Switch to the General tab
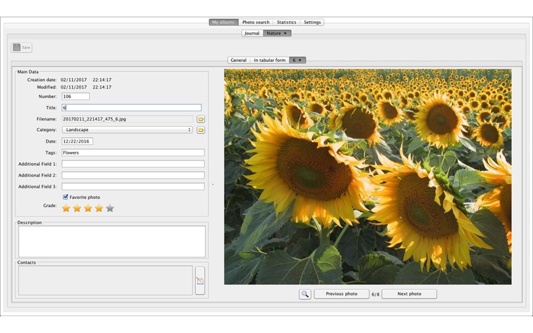 (x=239, y=60)
